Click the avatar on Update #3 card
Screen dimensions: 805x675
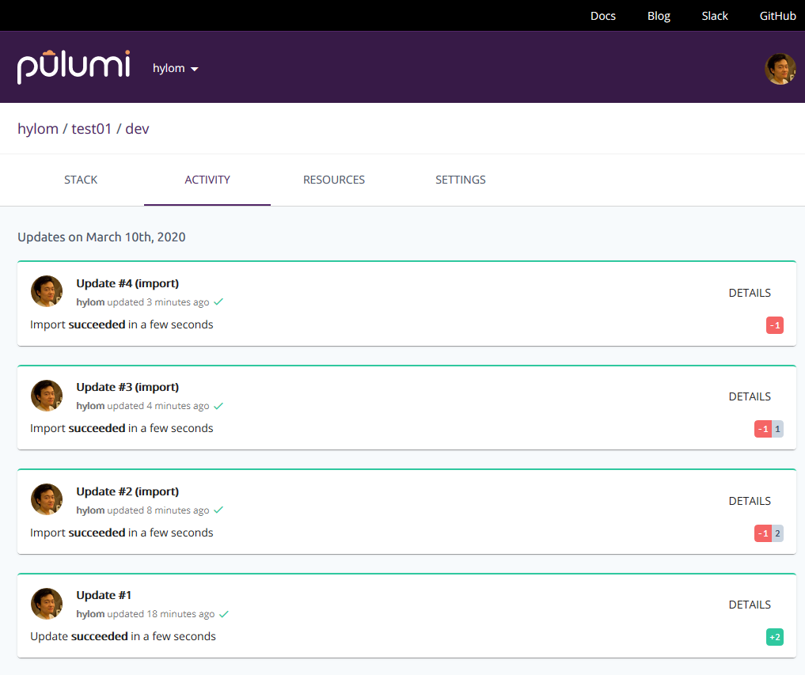[x=47, y=395]
